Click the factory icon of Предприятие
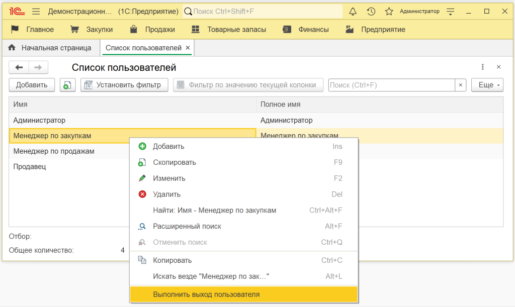The image size is (515, 307). click(x=350, y=29)
